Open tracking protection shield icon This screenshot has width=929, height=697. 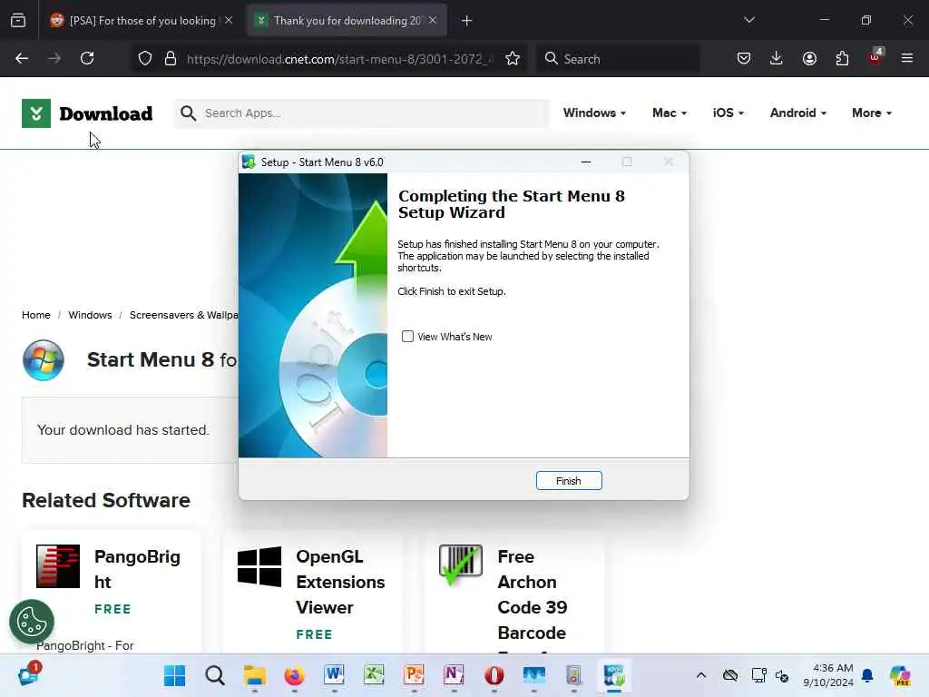145,58
